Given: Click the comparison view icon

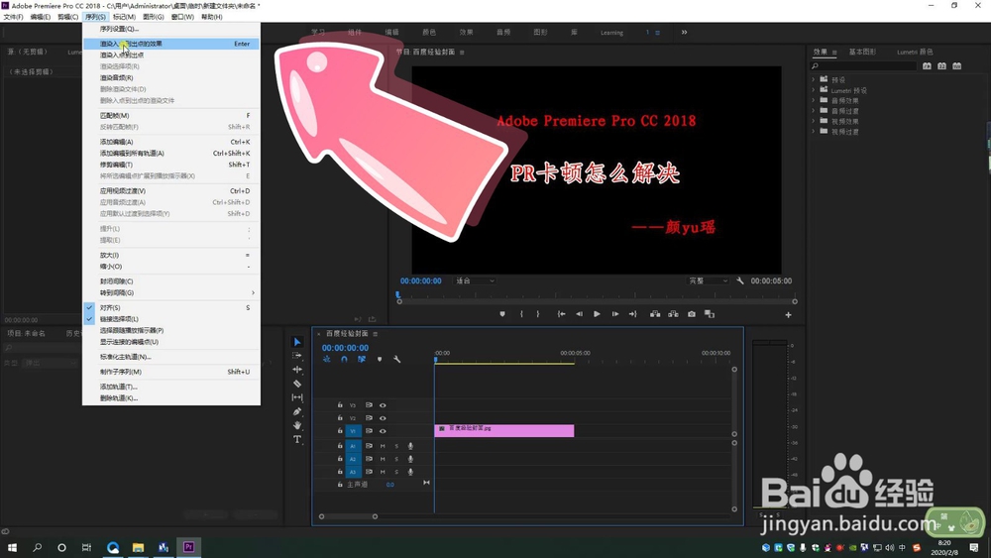Looking at the screenshot, I should click(x=710, y=314).
